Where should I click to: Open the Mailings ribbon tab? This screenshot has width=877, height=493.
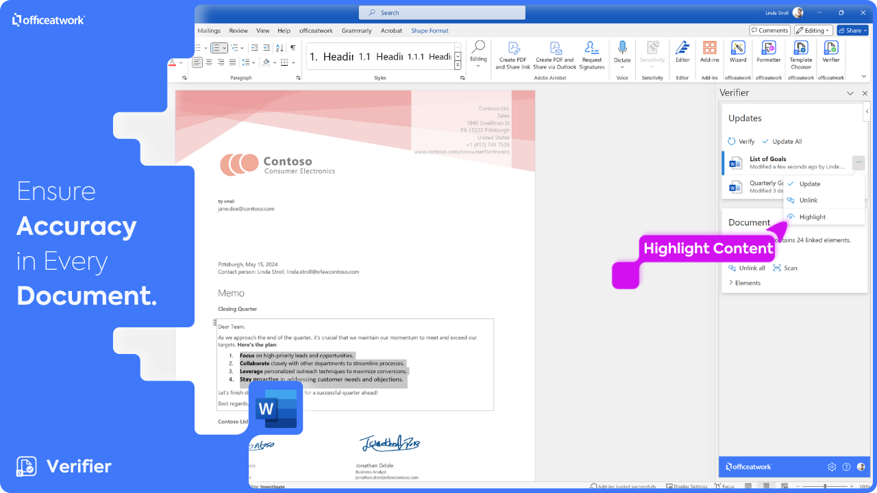[x=209, y=31]
